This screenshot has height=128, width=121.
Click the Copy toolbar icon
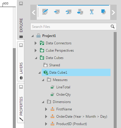(x=103, y=12)
